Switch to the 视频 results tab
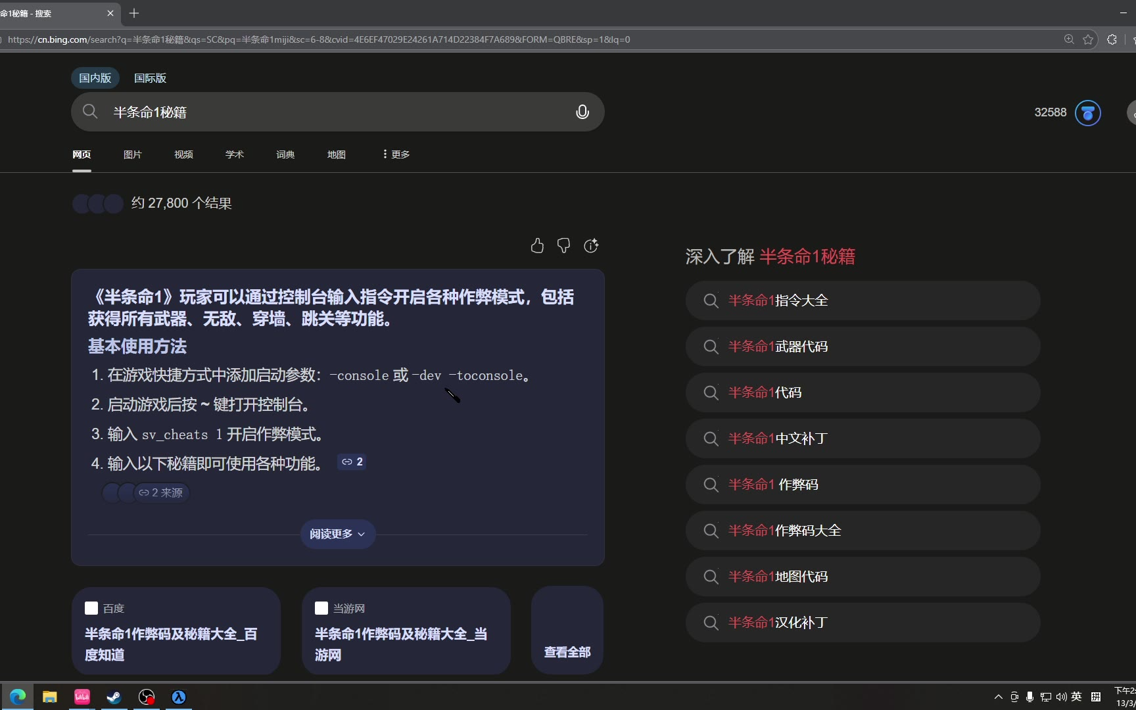 pyautogui.click(x=183, y=154)
